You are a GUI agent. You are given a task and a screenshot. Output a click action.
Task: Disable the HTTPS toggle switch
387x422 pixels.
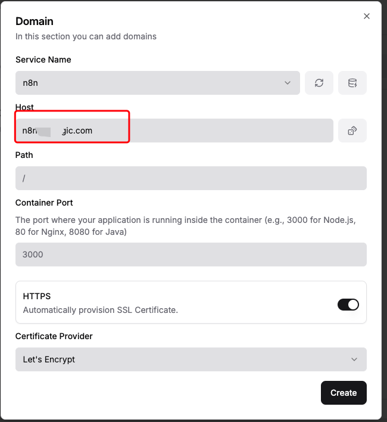pyautogui.click(x=348, y=305)
